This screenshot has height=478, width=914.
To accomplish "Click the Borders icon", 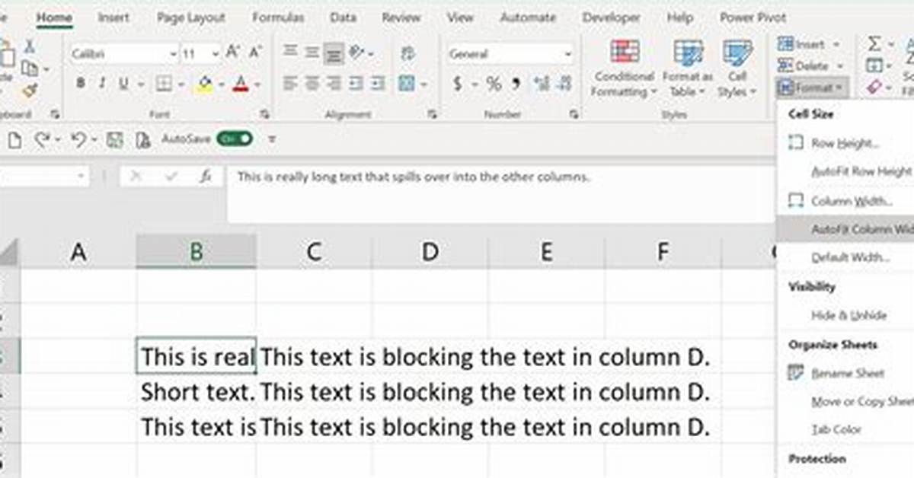I will (x=163, y=84).
